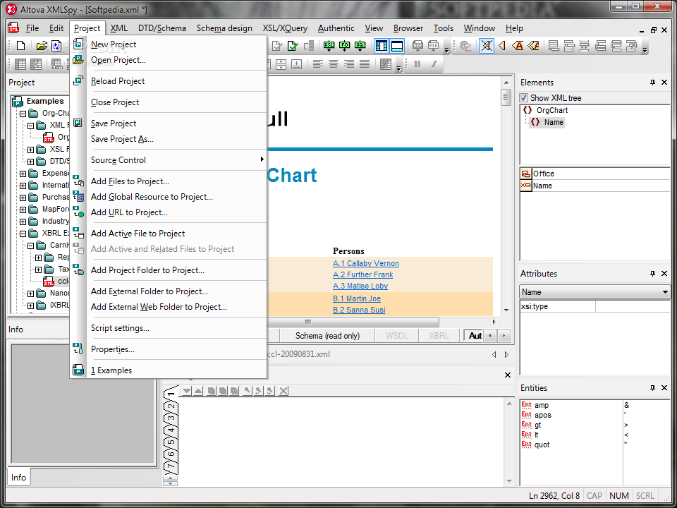Click the Bold formatting icon
This screenshot has width=677, height=508.
click(x=417, y=64)
